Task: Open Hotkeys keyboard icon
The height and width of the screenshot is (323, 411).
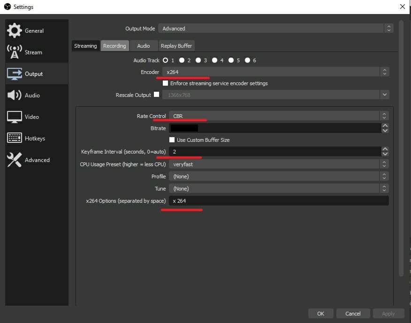Action: [15, 138]
